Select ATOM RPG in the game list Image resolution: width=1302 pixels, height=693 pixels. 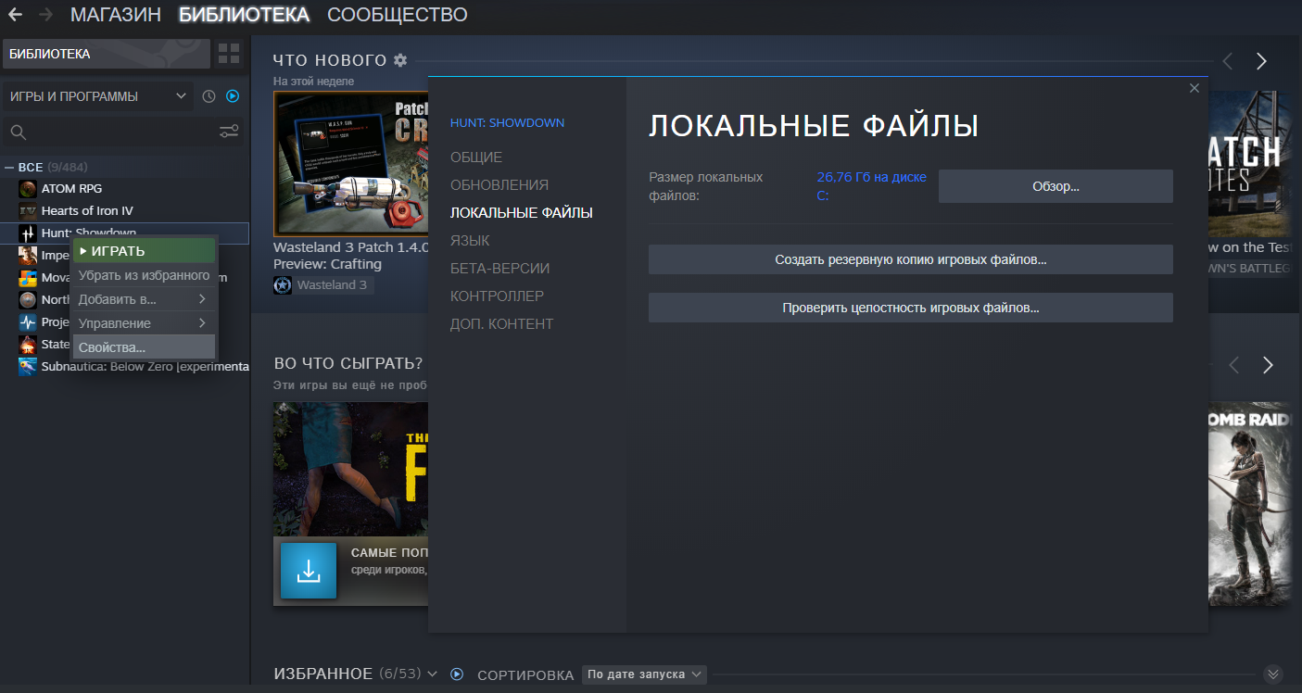coord(71,188)
